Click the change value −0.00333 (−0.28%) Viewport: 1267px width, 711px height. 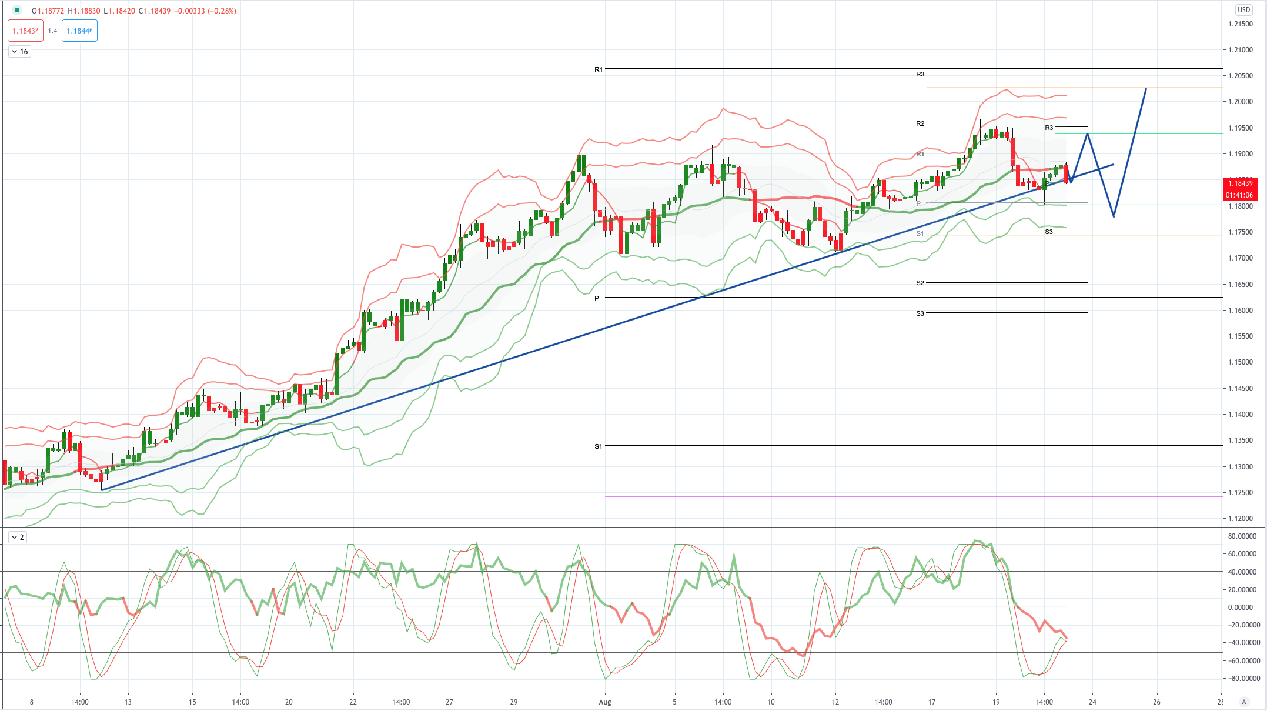pyautogui.click(x=206, y=11)
